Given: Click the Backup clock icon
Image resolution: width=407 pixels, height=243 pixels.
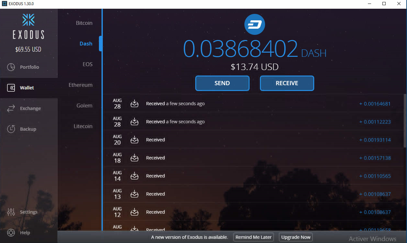Looking at the screenshot, I should click(x=11, y=129).
